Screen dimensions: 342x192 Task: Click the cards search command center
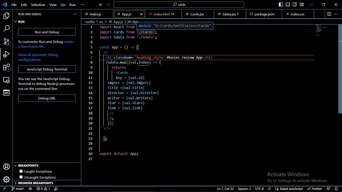click(179, 5)
